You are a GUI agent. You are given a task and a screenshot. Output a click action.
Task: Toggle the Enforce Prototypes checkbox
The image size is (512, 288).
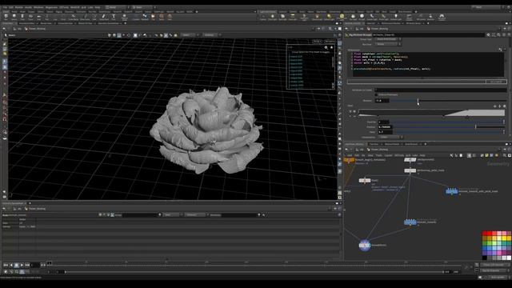(x=376, y=94)
